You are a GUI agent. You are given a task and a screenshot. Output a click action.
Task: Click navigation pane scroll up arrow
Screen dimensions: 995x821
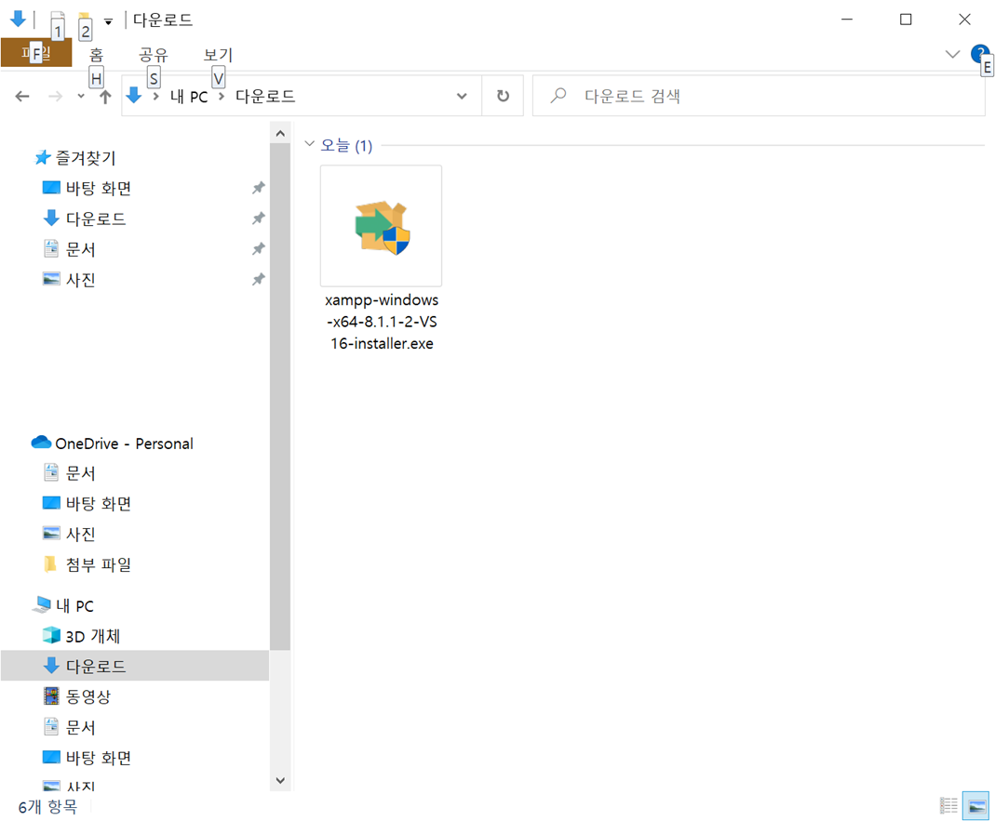[x=280, y=134]
